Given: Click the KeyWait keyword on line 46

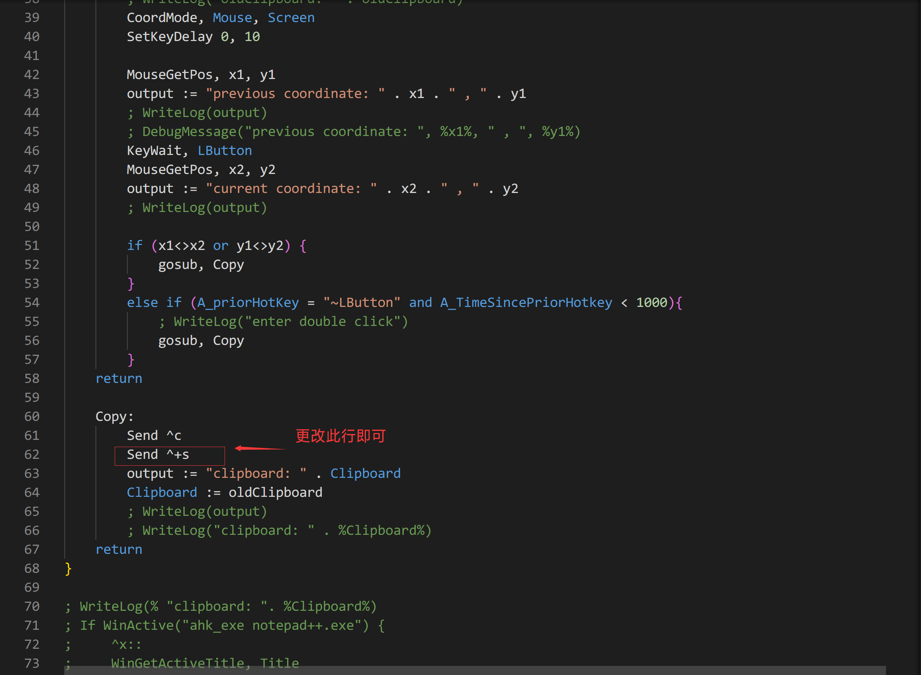Looking at the screenshot, I should tap(154, 151).
